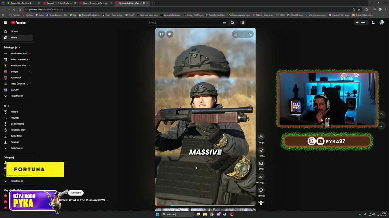This screenshot has width=389, height=218.
Task: Switch to Bedoes 2115 & Kubi Producent tab
Action: (x=59, y=3)
